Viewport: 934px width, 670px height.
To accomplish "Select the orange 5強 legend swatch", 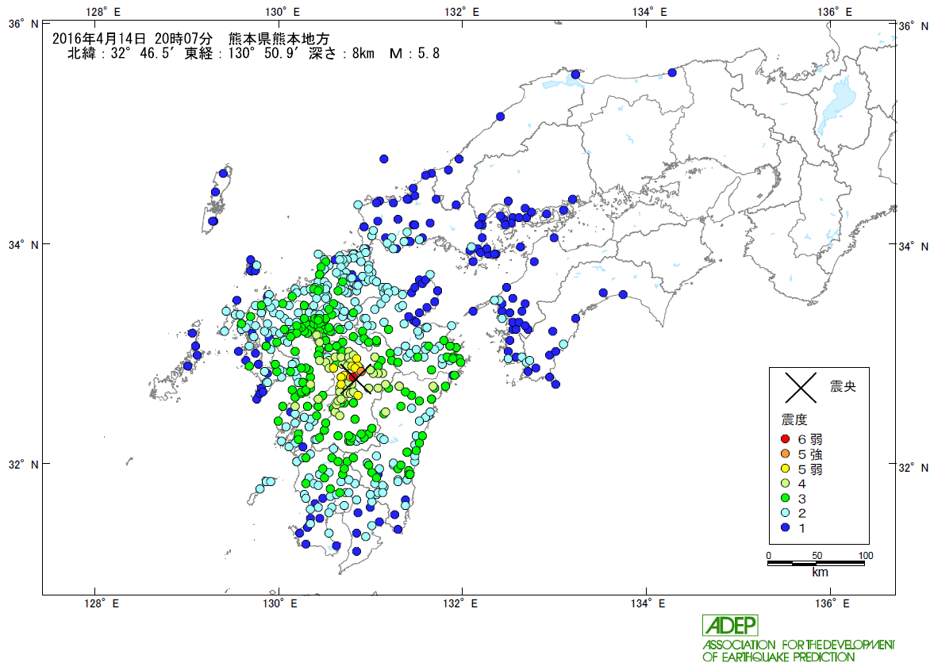I will 785,454.
